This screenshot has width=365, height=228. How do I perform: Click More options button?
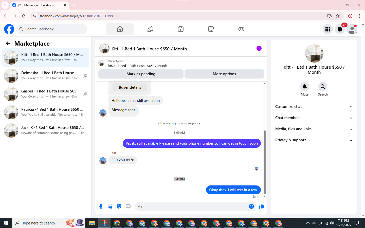point(224,74)
